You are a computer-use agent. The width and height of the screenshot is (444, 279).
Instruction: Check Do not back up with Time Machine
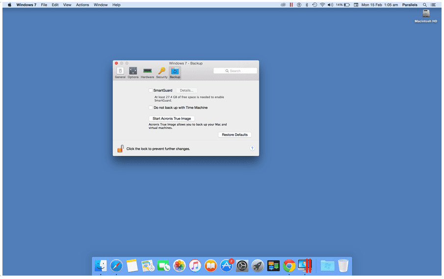(x=151, y=108)
